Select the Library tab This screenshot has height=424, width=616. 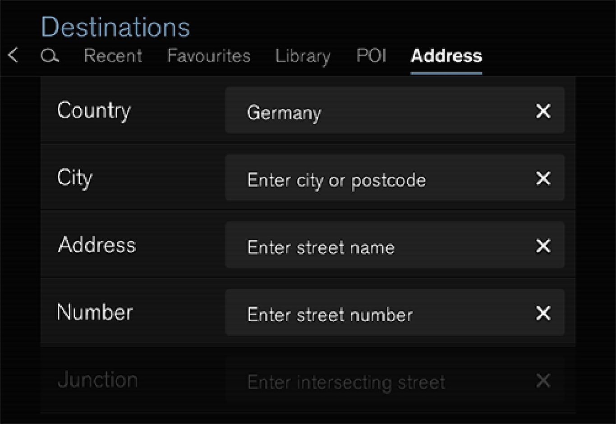point(303,56)
